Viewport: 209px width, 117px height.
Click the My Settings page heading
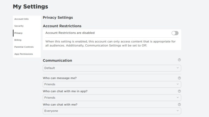[x=30, y=6]
